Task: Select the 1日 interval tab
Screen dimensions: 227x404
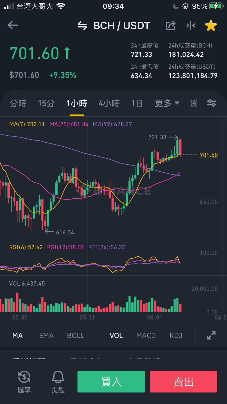Action: point(137,104)
